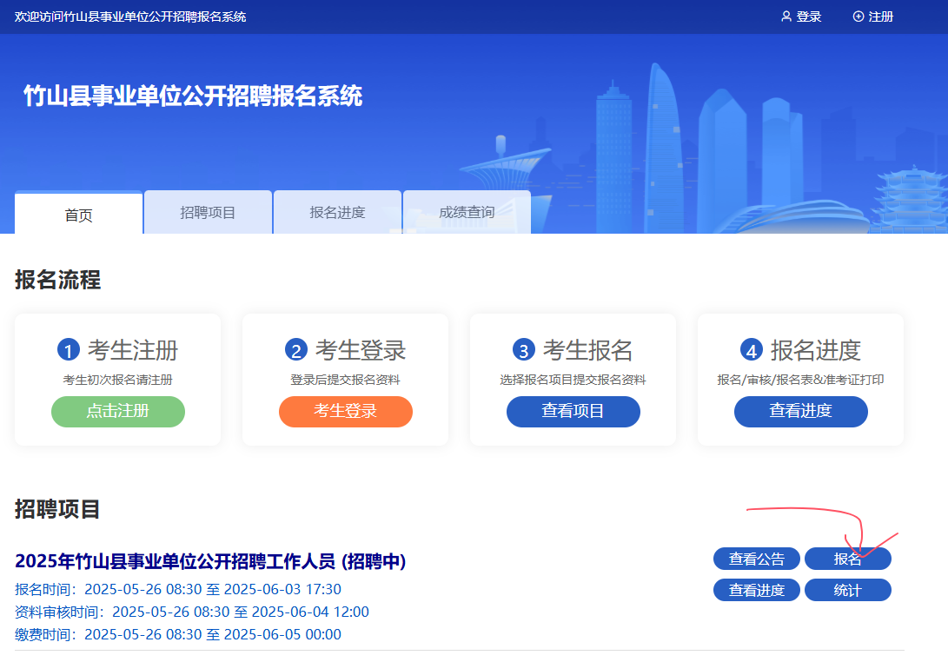
Task: Click the 报名进度 card heading
Action: 816,350
